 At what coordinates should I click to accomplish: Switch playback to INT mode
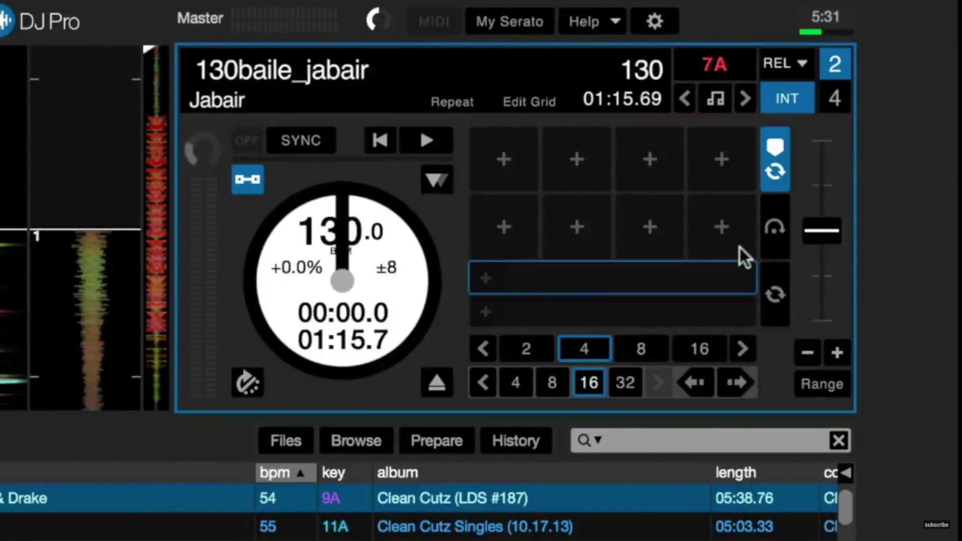tap(787, 98)
